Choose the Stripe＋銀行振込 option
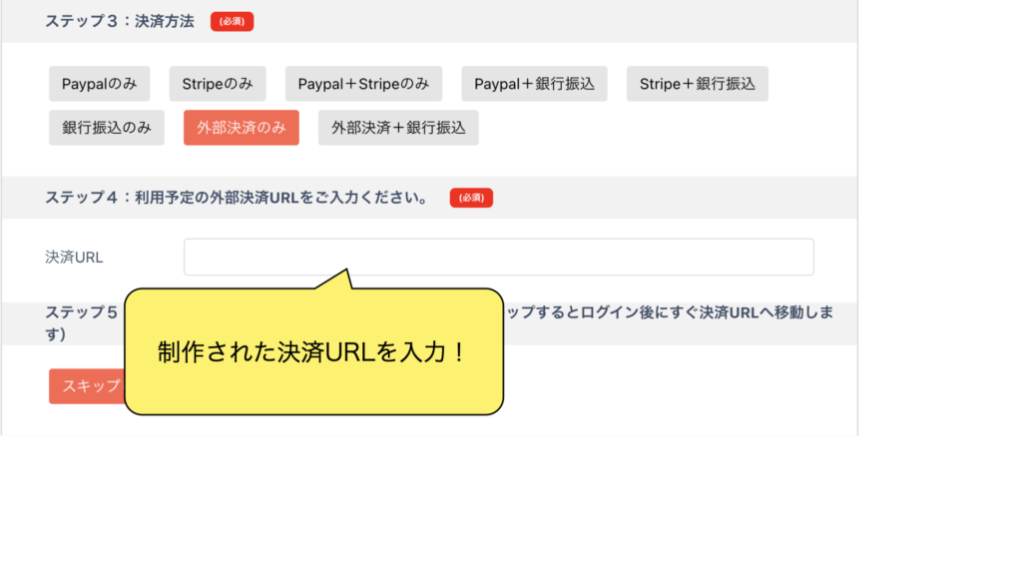The width and height of the screenshot is (1022, 575). coord(697,84)
